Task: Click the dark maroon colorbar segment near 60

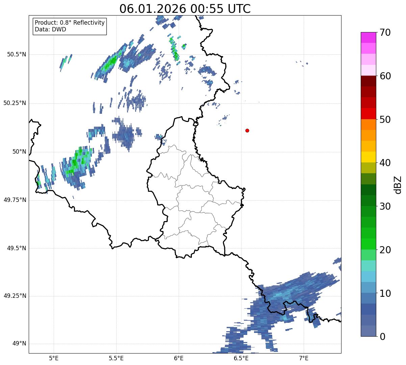Action: click(x=368, y=81)
